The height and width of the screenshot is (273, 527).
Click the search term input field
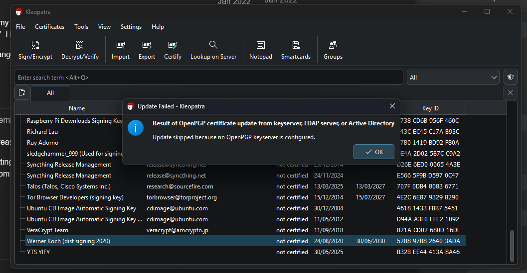click(x=208, y=78)
